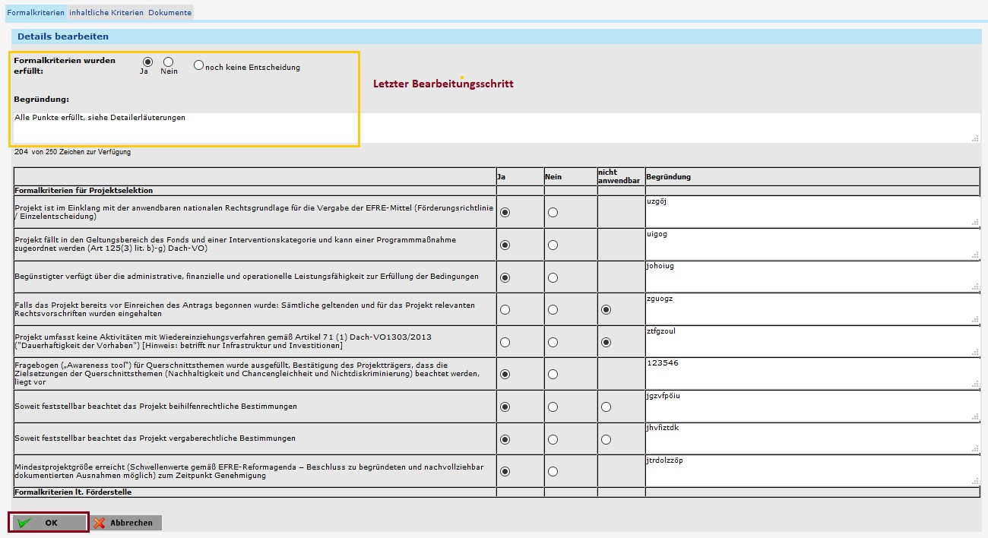The height and width of the screenshot is (538, 988).
Task: Click the Begründung column header in table
Action: click(668, 176)
